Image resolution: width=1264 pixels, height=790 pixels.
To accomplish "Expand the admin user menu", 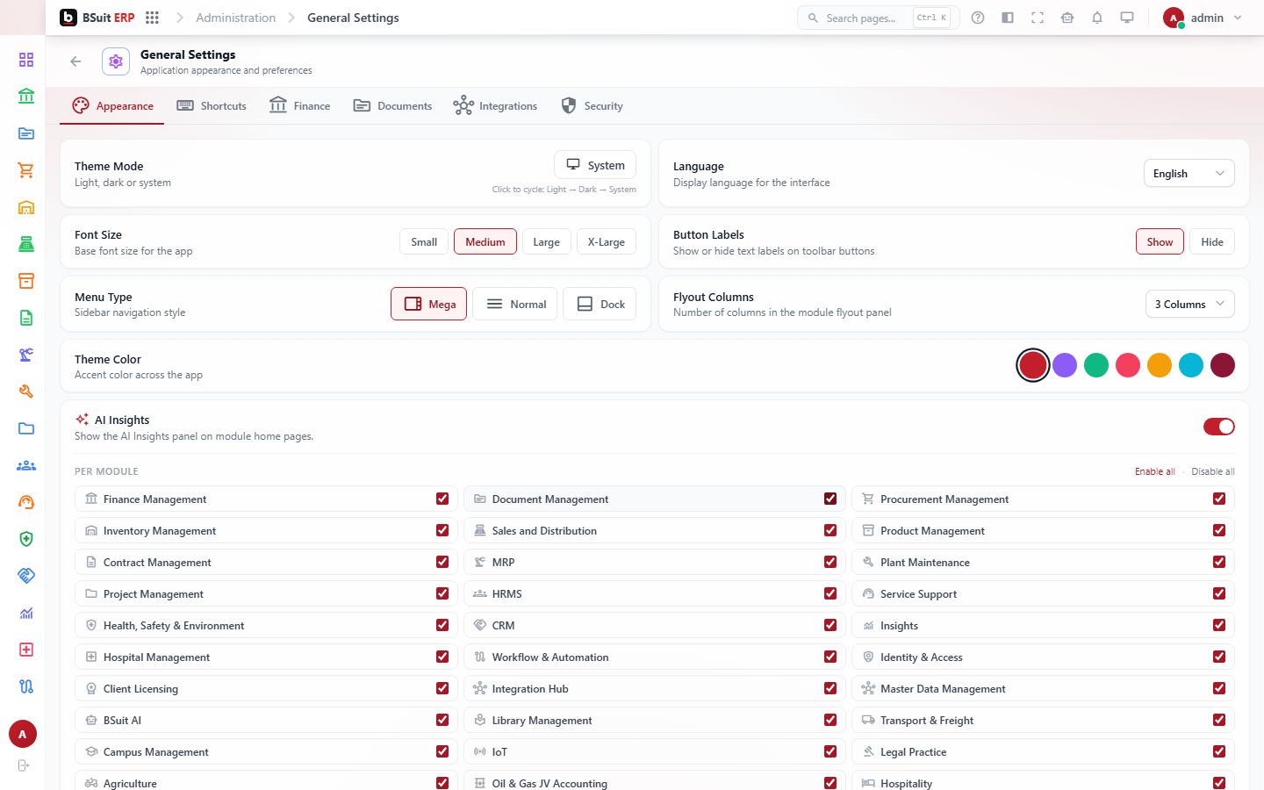I will [x=1203, y=18].
